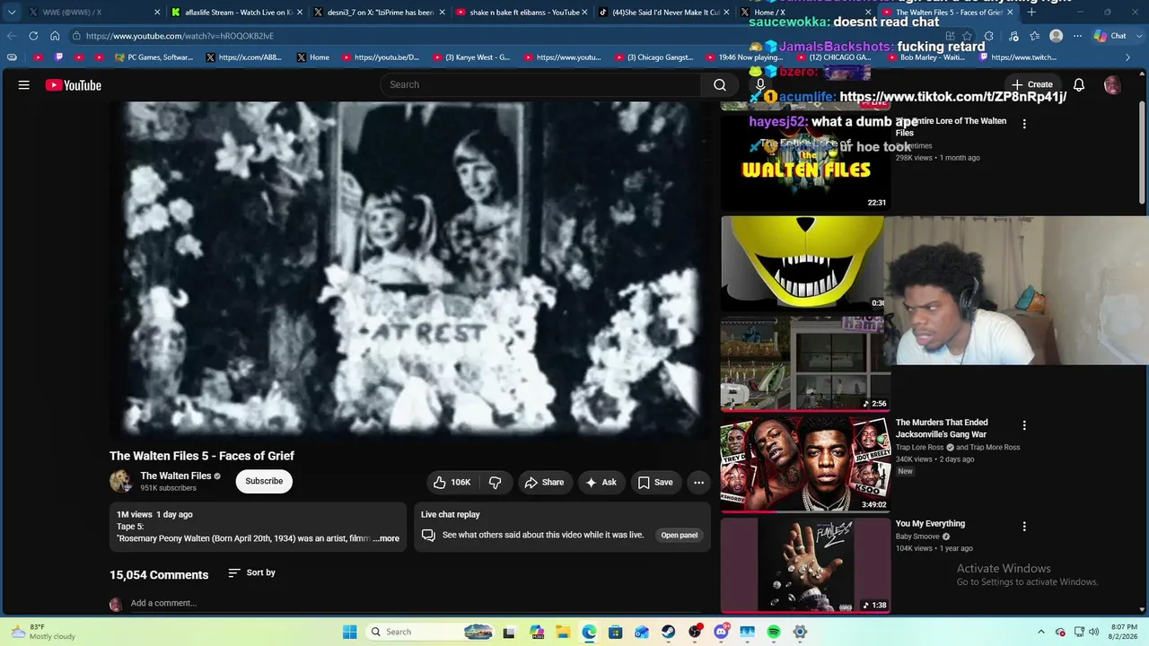Open Murders That Ended Jacksonville's Gang War thumbnail
The width and height of the screenshot is (1149, 646).
(x=805, y=464)
